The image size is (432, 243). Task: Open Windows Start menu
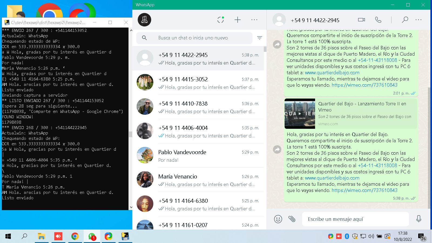[8, 237]
